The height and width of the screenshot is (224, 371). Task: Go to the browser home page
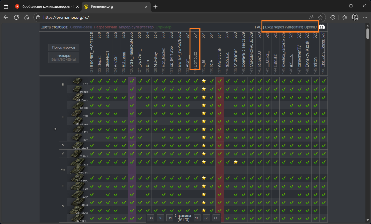coord(27,17)
